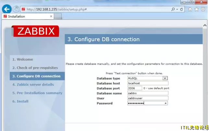209x131 pixels.
Task: Maximize the browser window
Action: (191, 2)
